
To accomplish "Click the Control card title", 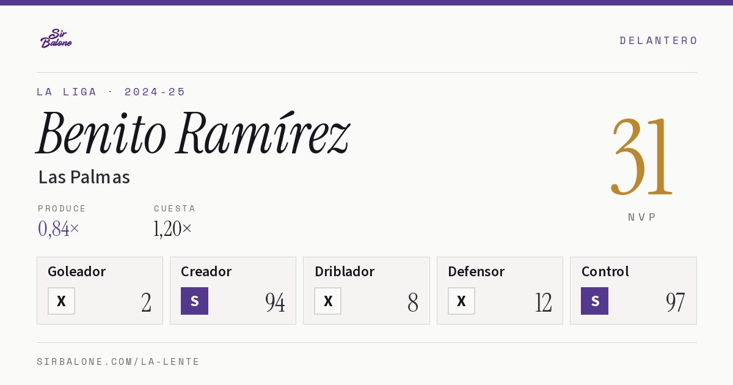I will click(605, 271).
